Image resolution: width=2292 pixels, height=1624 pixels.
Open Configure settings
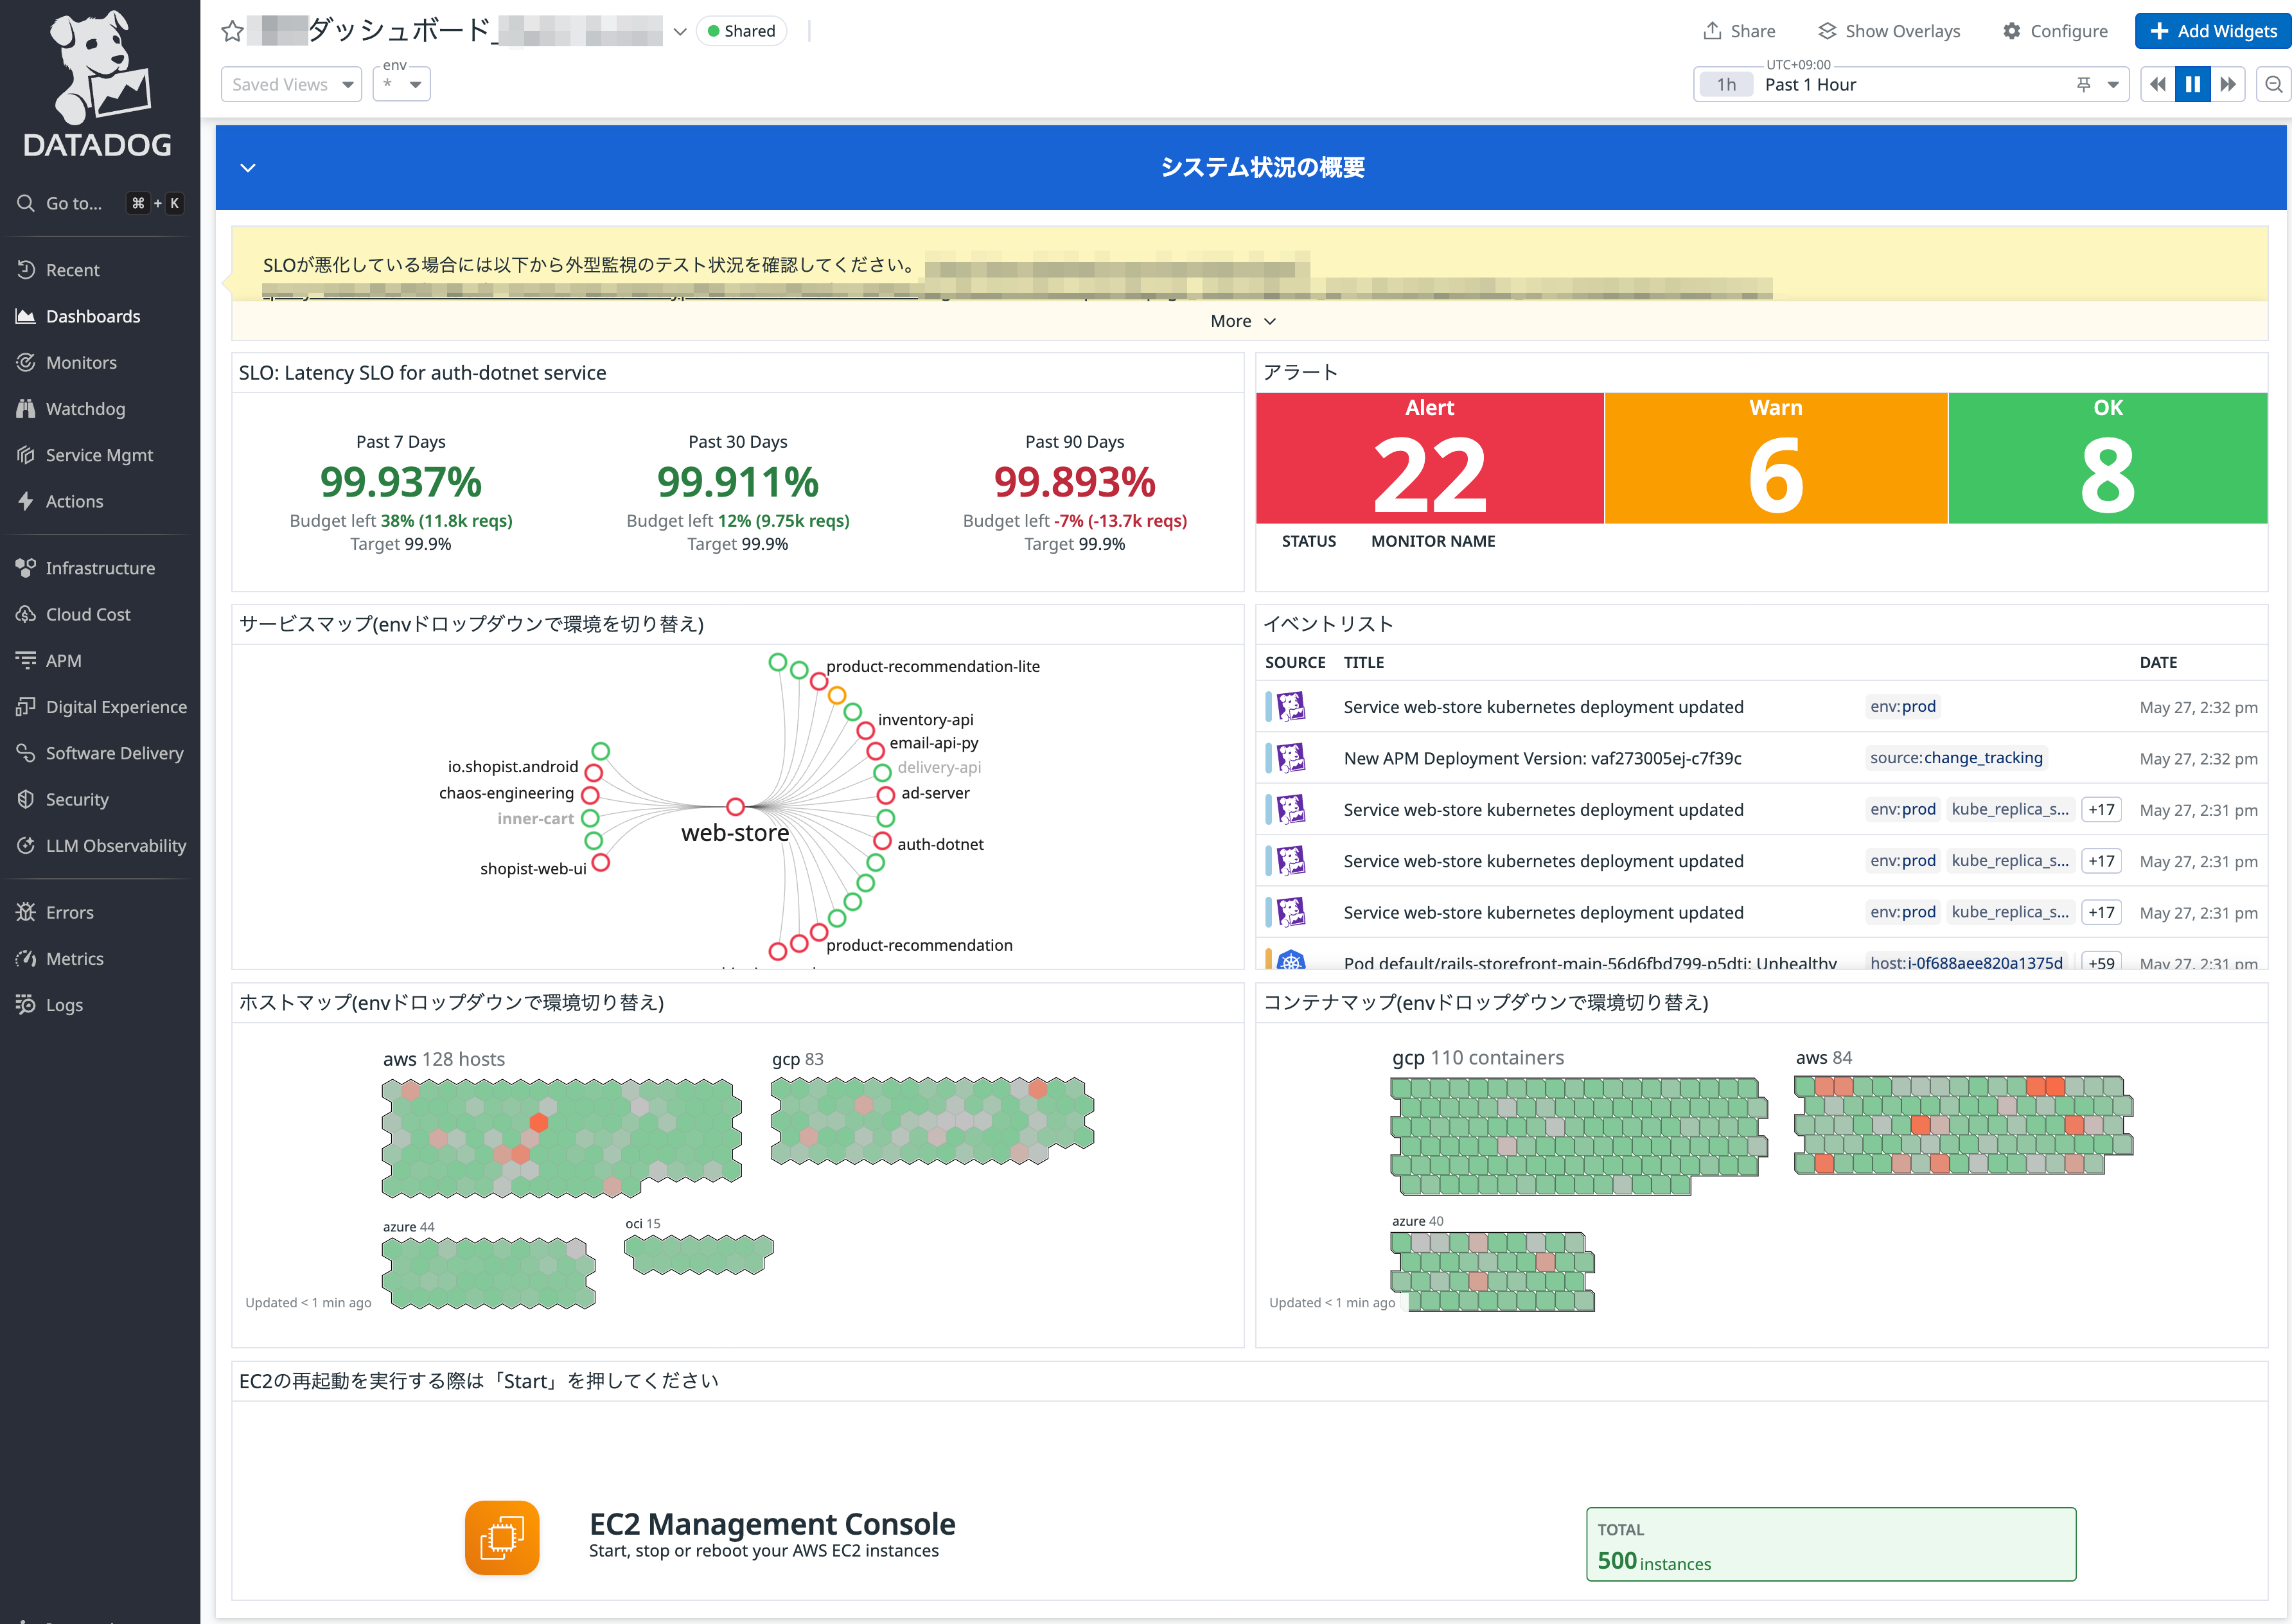click(x=2056, y=31)
